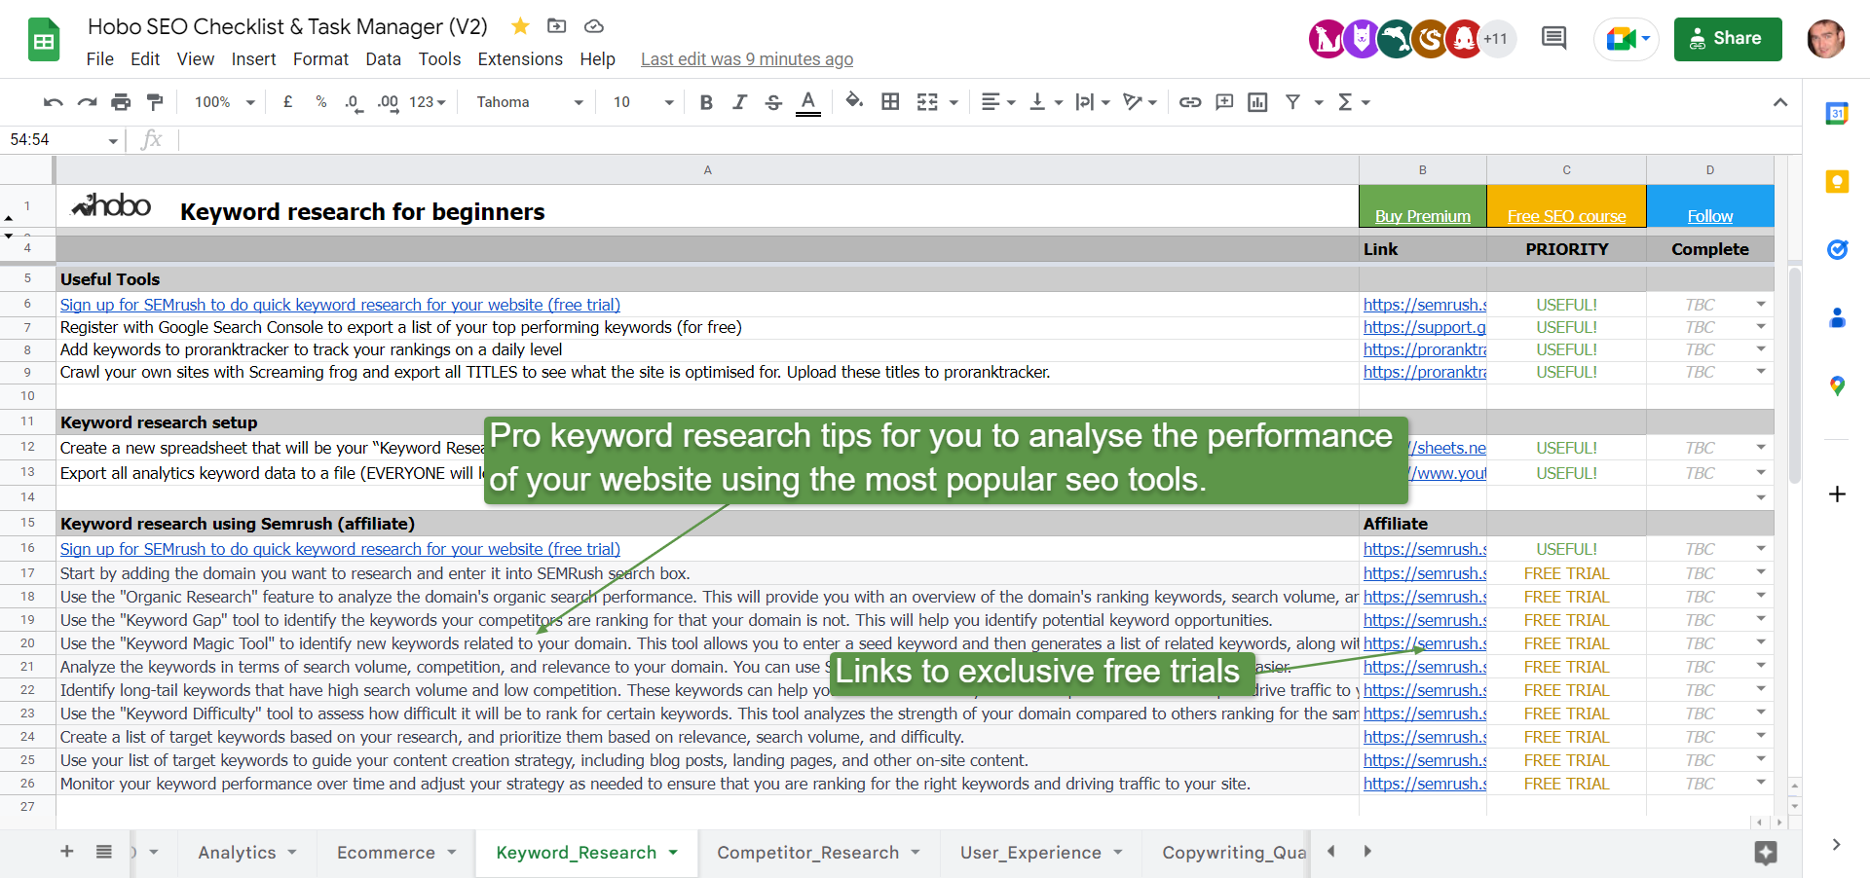Image resolution: width=1870 pixels, height=878 pixels.
Task: Click the Name box showing 54:54
Action: 62,140
